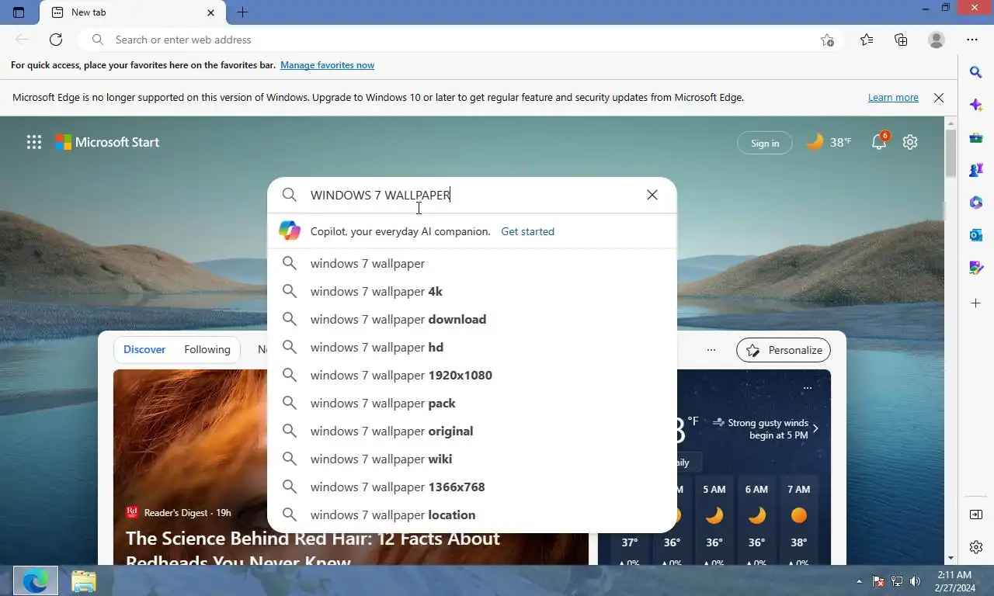Screen dimensions: 994x596
Task: Open sidebar Copilot sparkle icon
Action: pyautogui.click(x=976, y=105)
